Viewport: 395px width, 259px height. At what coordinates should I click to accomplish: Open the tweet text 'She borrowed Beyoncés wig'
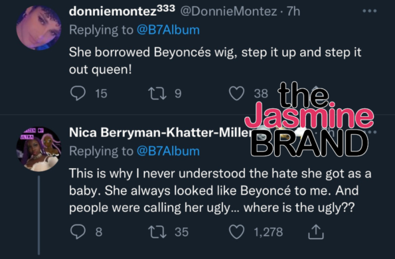pos(215,60)
